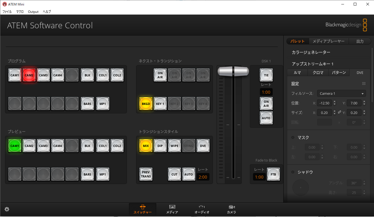Select CAM3 on the プログラム bus
This screenshot has height=217, width=374.
(x=43, y=75)
